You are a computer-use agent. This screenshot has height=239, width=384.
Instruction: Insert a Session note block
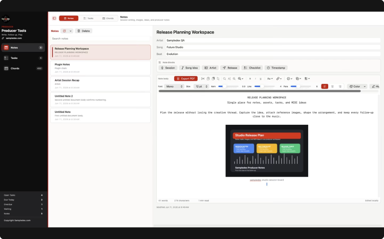pos(168,68)
